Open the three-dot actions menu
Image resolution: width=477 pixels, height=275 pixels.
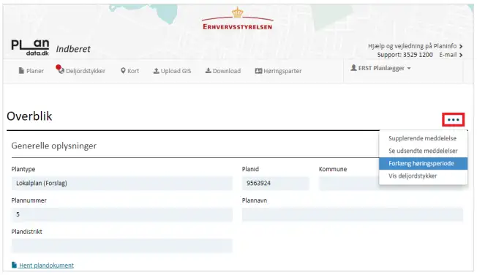click(x=454, y=119)
